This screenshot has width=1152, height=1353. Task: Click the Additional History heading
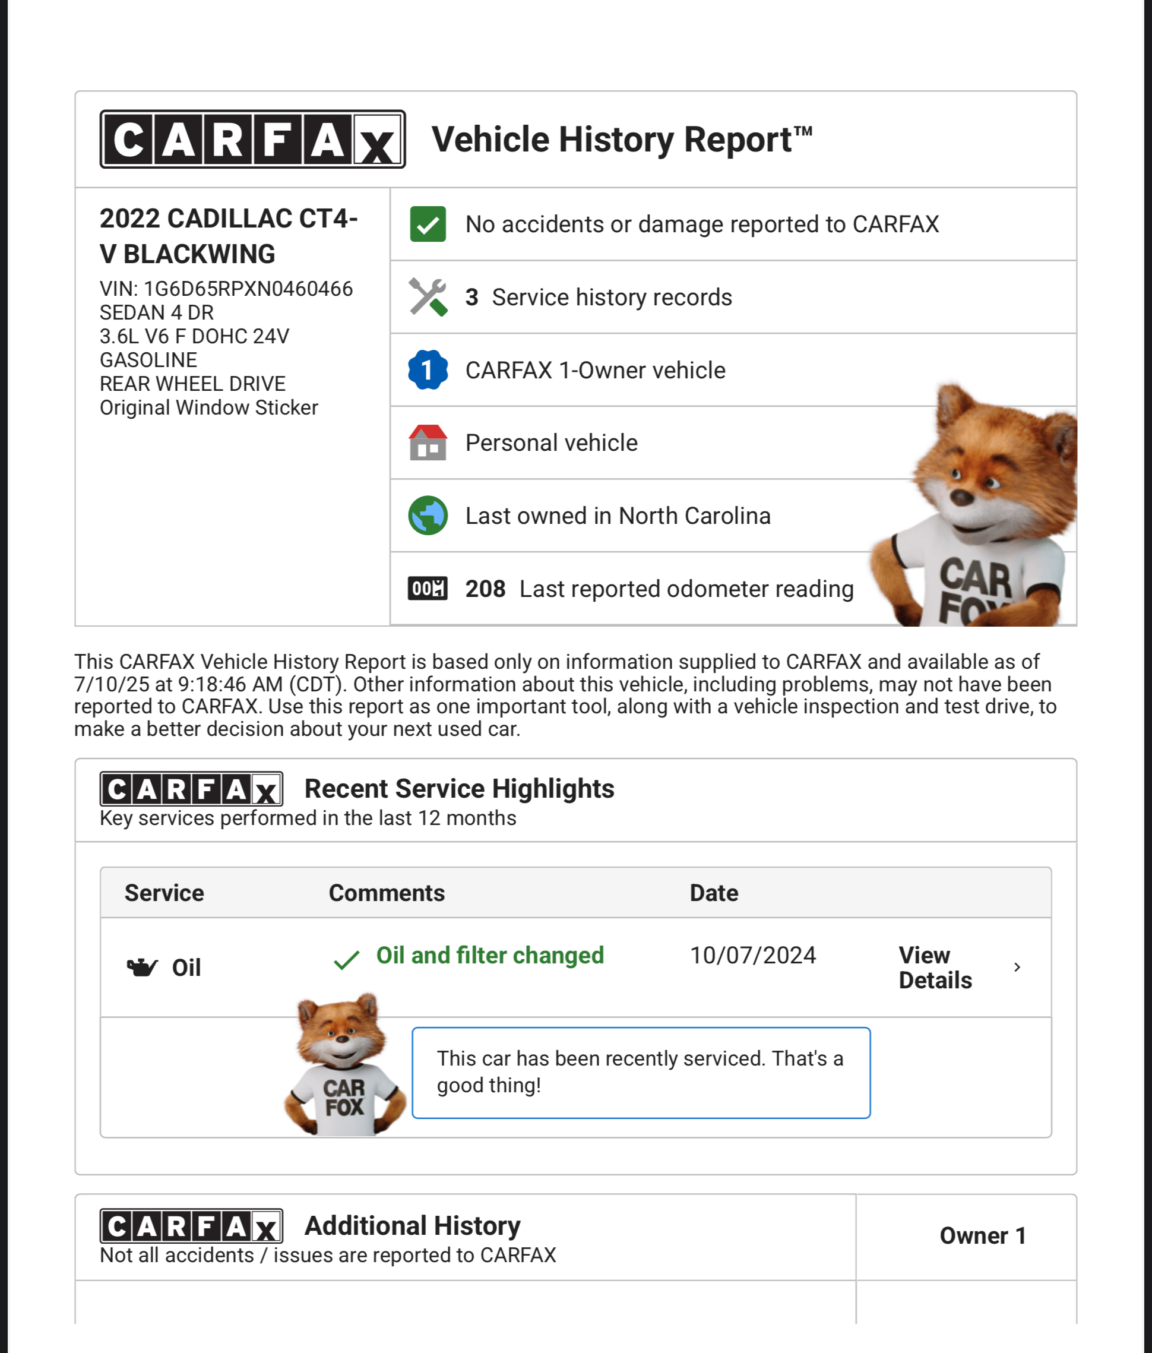pyautogui.click(x=413, y=1226)
